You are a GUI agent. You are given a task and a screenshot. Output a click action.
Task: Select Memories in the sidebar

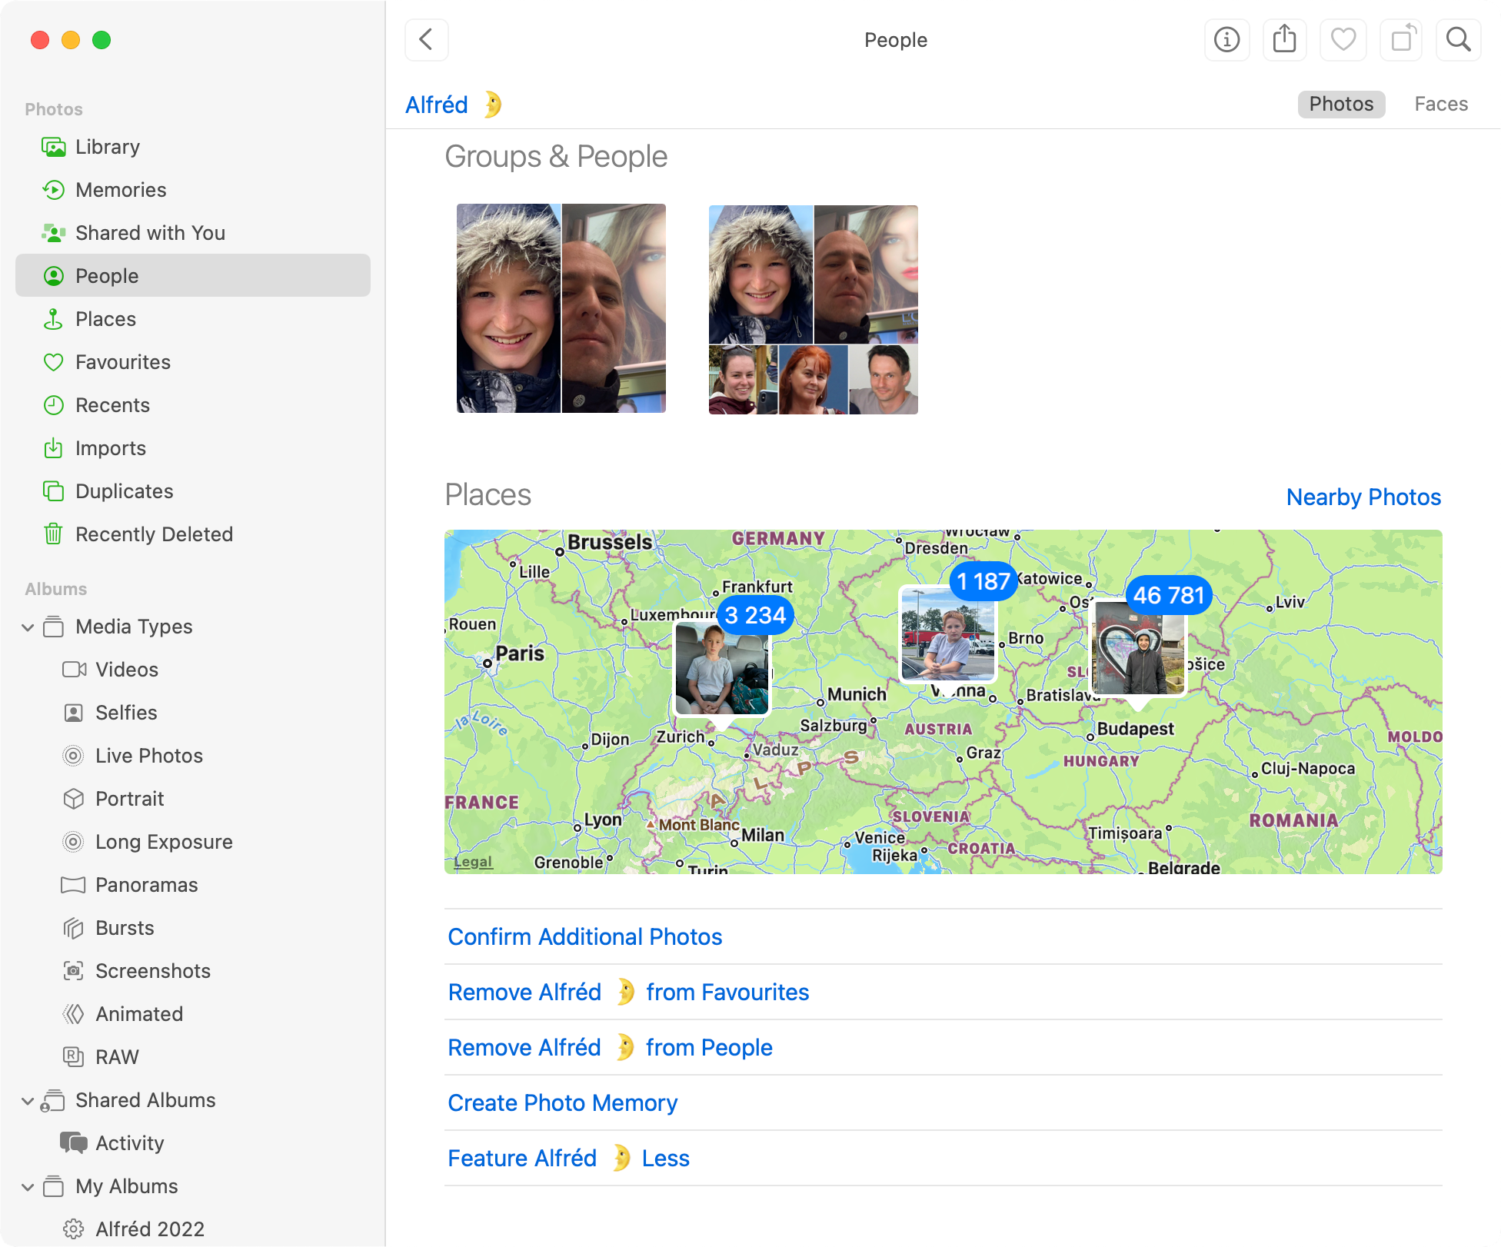click(x=192, y=190)
